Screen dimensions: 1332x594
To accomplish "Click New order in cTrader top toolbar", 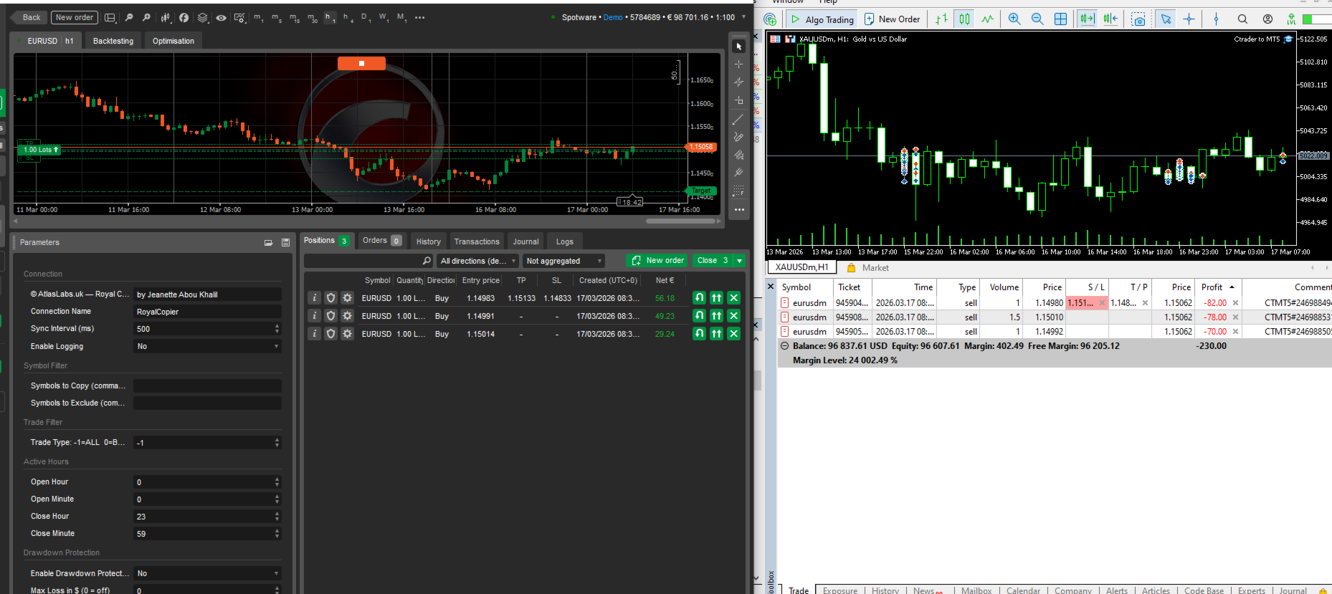I will click(x=75, y=17).
